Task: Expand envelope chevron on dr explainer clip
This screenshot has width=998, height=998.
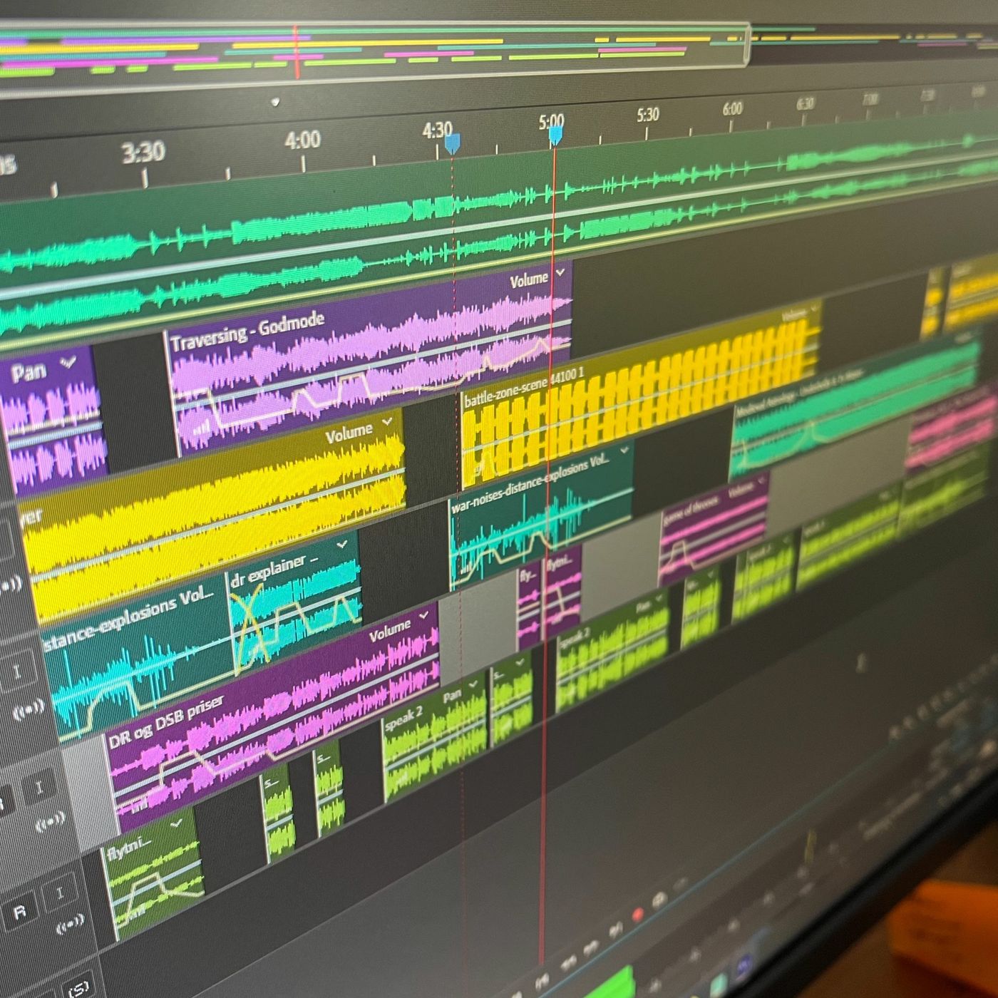Action: click(x=341, y=545)
